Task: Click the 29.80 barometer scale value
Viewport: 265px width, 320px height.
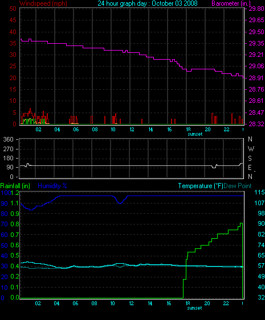Action: pos(256,9)
